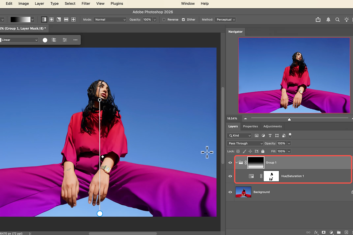Screen dimensions: 353x235
Task: Click the three-dots more options button
Action: (x=75, y=40)
